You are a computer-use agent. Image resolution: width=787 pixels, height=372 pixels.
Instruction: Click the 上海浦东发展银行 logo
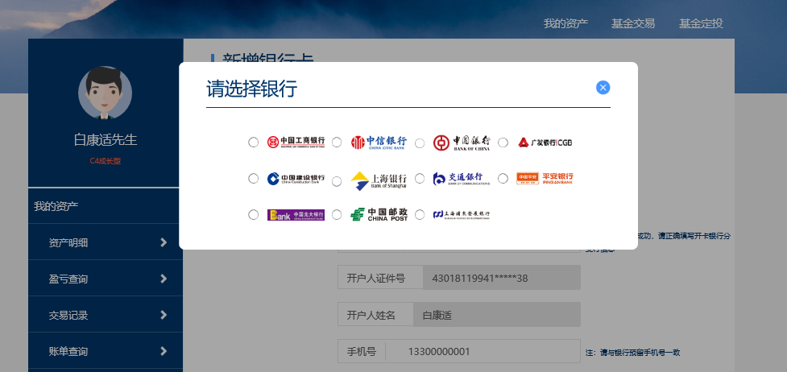click(x=462, y=214)
